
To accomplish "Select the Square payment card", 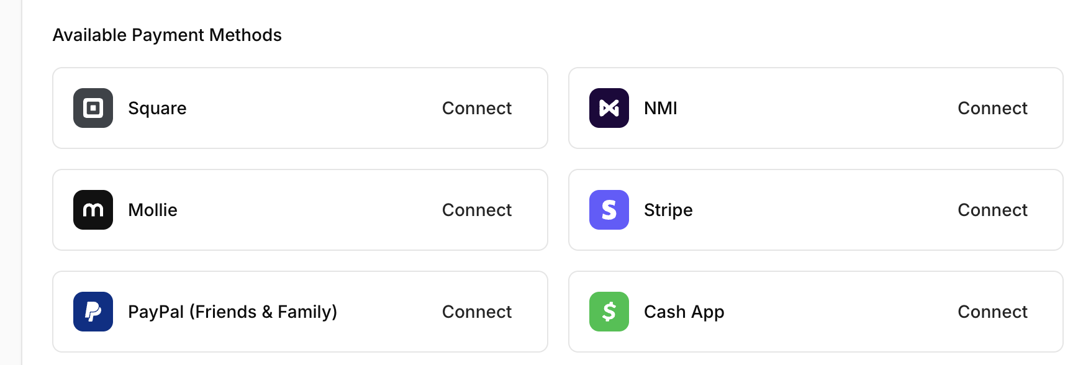I will 300,107.
